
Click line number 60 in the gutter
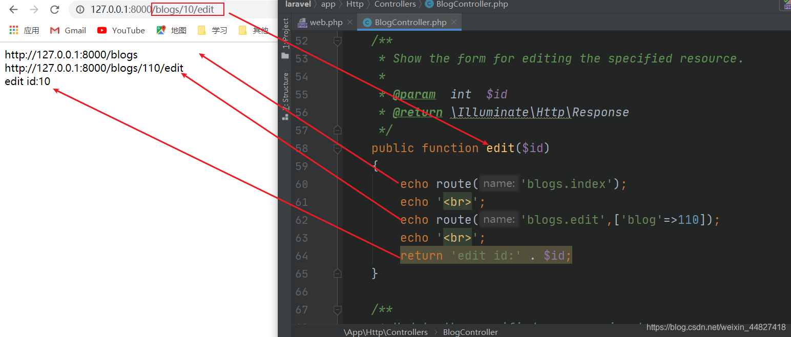[x=302, y=184]
